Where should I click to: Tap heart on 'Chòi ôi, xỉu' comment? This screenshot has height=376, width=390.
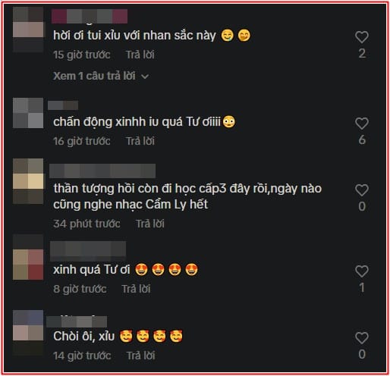362,338
